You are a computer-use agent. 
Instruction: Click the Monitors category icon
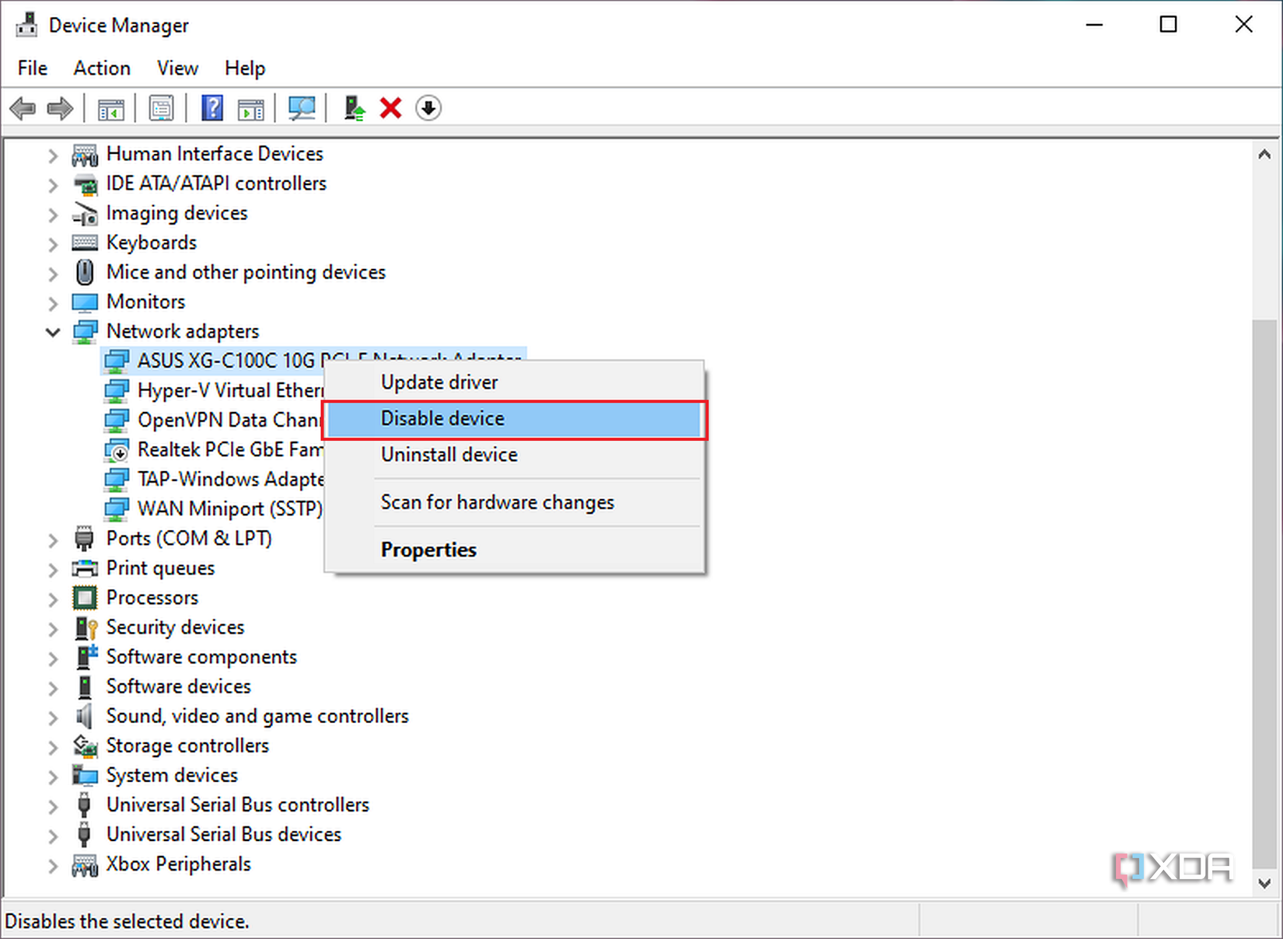[85, 302]
